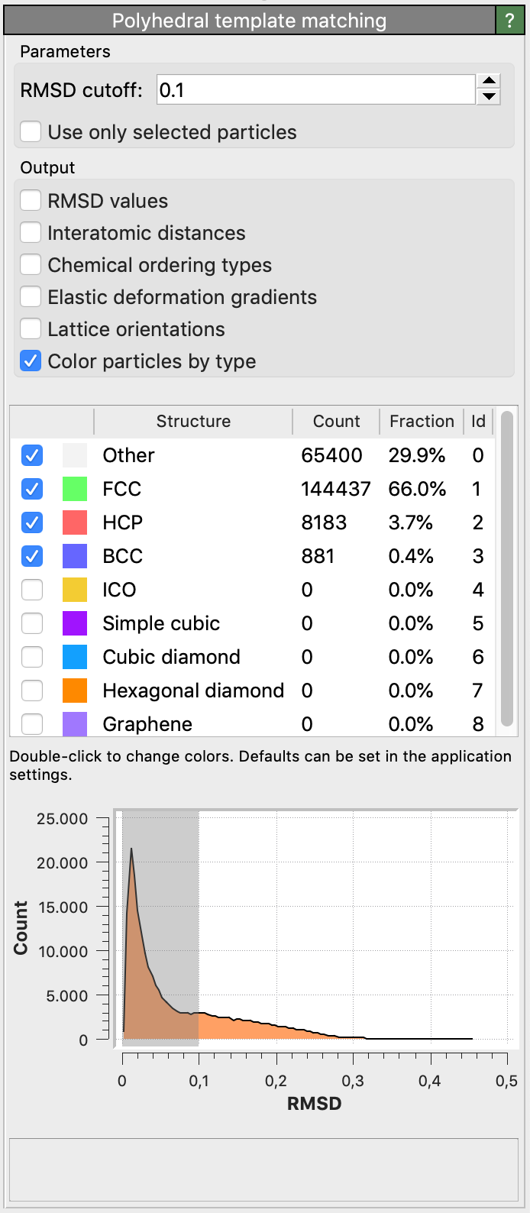Click the green FCC color swatch
530x1213 pixels.
coord(74,489)
